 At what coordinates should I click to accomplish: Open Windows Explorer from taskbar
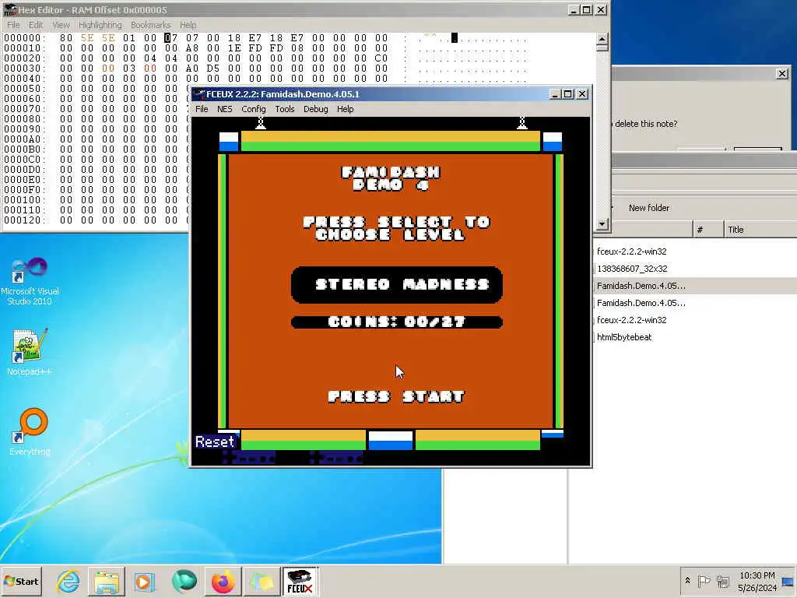106,581
